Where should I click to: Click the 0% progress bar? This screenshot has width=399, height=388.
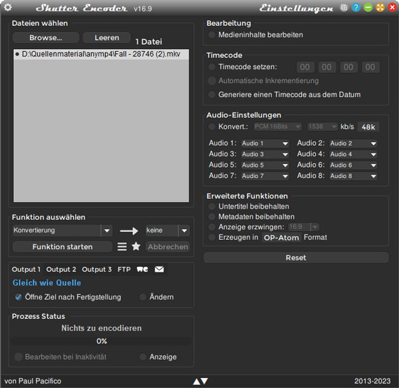tap(102, 341)
